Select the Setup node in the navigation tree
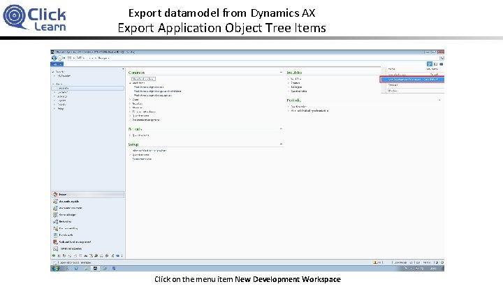 (61, 109)
